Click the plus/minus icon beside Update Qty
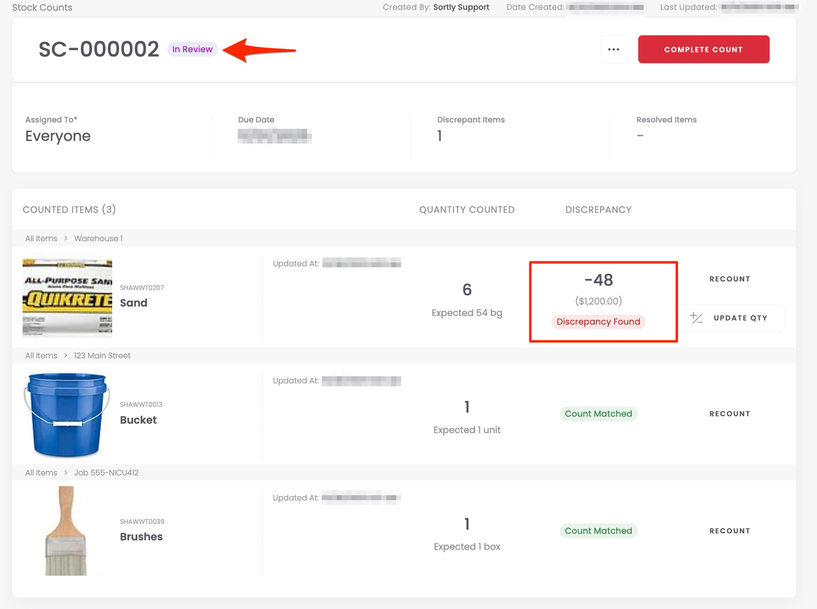The height and width of the screenshot is (609, 817). [696, 318]
